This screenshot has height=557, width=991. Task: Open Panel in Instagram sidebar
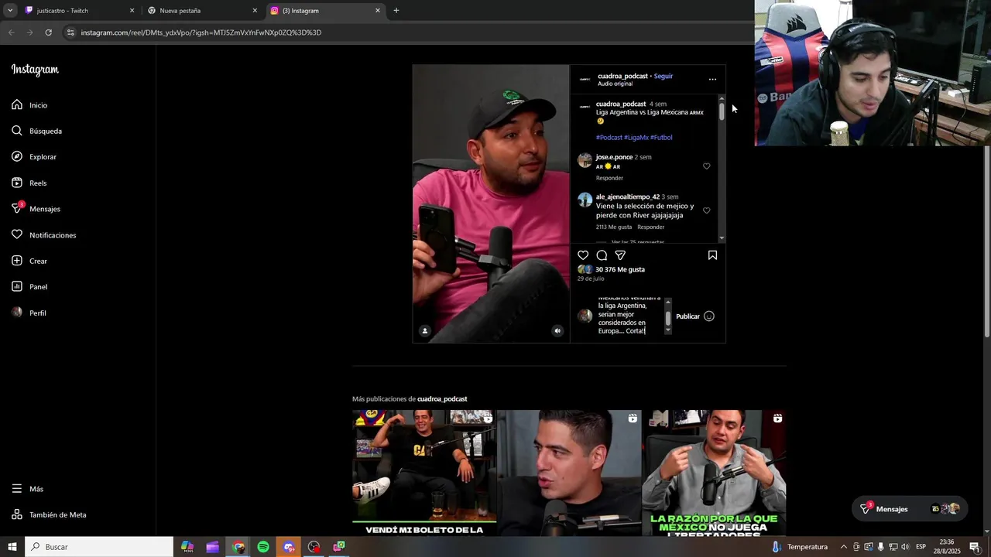pos(29,286)
